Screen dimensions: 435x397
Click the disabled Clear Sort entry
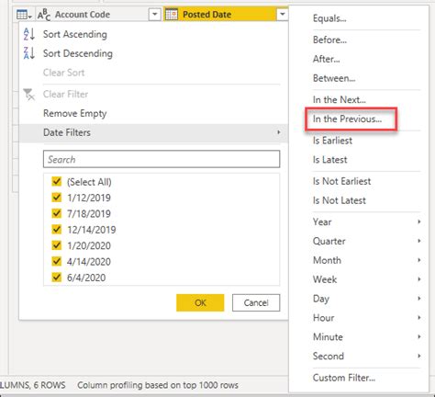(63, 73)
